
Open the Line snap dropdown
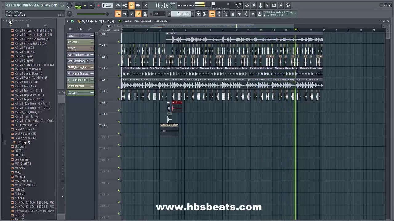click(x=159, y=14)
